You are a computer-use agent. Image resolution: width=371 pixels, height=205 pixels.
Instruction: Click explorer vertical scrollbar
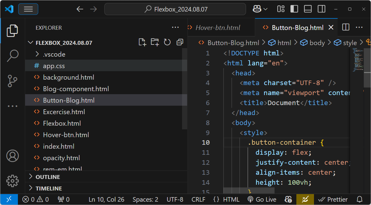pos(184,88)
